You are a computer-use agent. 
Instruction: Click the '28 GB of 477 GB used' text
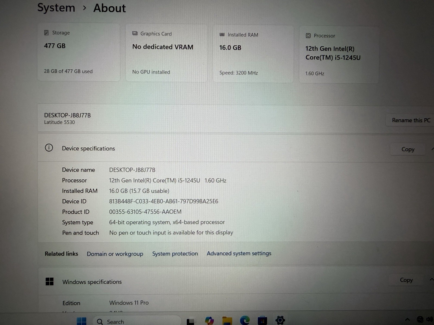click(x=68, y=71)
